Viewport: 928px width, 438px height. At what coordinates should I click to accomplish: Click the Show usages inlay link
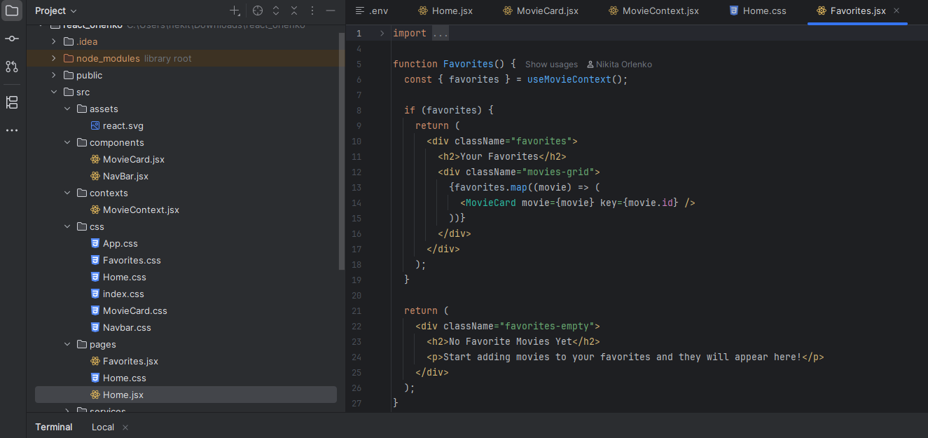551,64
